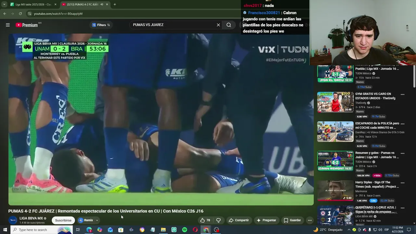
Task: Share the video via Compartir
Action: (239, 220)
